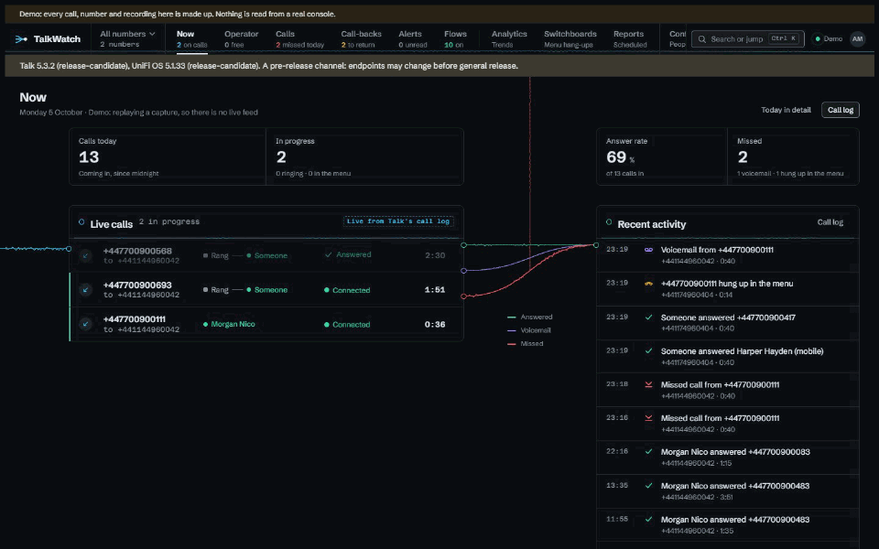Open the AM user avatar
Screen dimensions: 879x549
point(857,38)
